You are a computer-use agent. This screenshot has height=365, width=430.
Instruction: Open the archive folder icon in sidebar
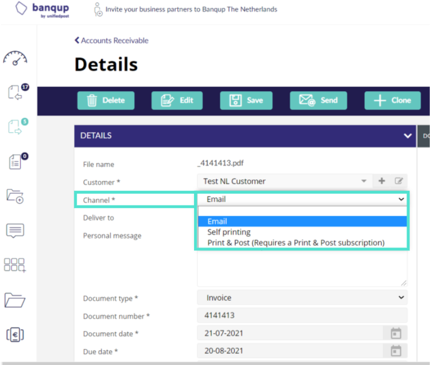tap(15, 300)
